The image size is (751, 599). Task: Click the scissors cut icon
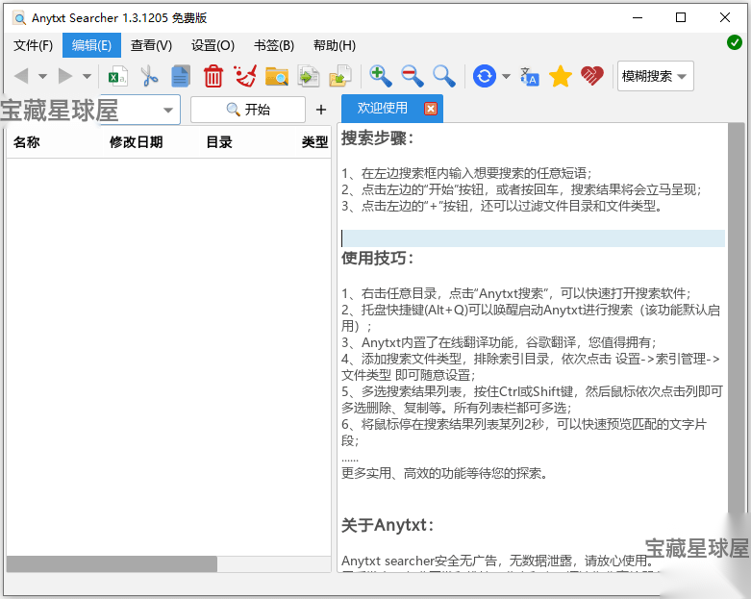pos(149,76)
